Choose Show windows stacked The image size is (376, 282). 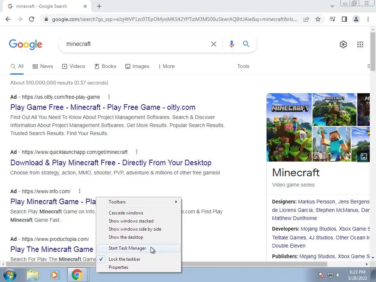[138, 221]
